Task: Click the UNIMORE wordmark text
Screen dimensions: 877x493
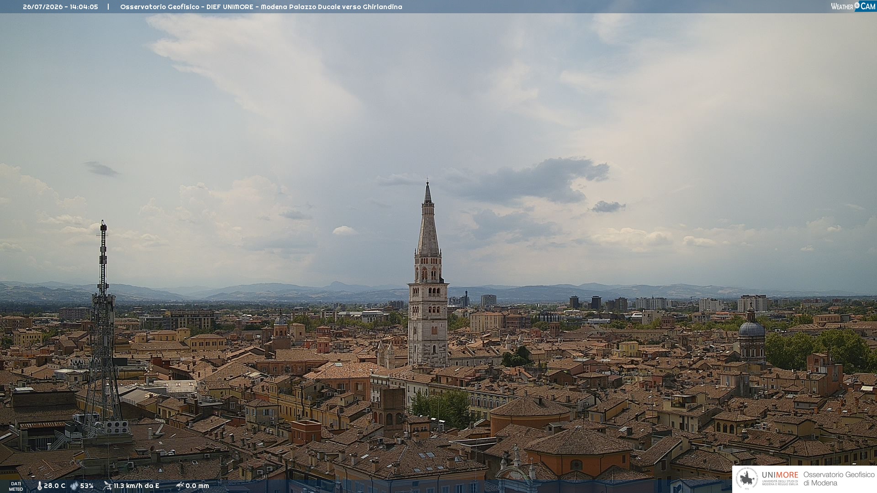Action: [x=780, y=475]
